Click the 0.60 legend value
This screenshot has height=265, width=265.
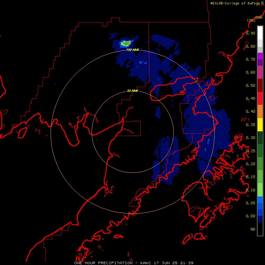(x=251, y=72)
